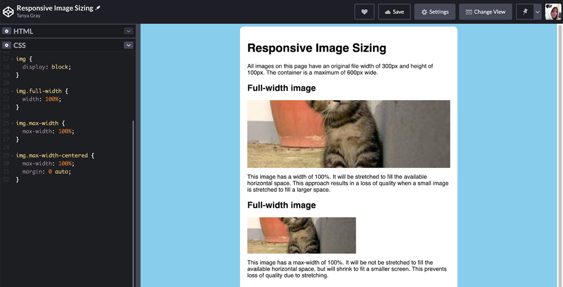Click the "img.full-width {" selector line

click(x=42, y=91)
